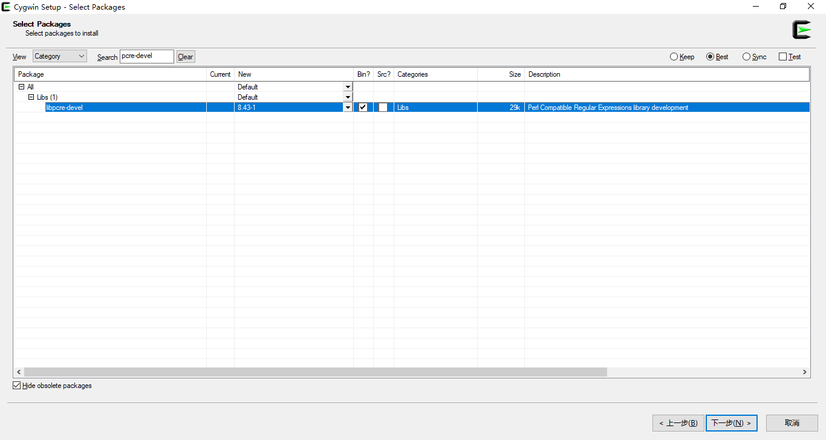Open version dropdown for libpcre-devel 8.43-1

[348, 108]
